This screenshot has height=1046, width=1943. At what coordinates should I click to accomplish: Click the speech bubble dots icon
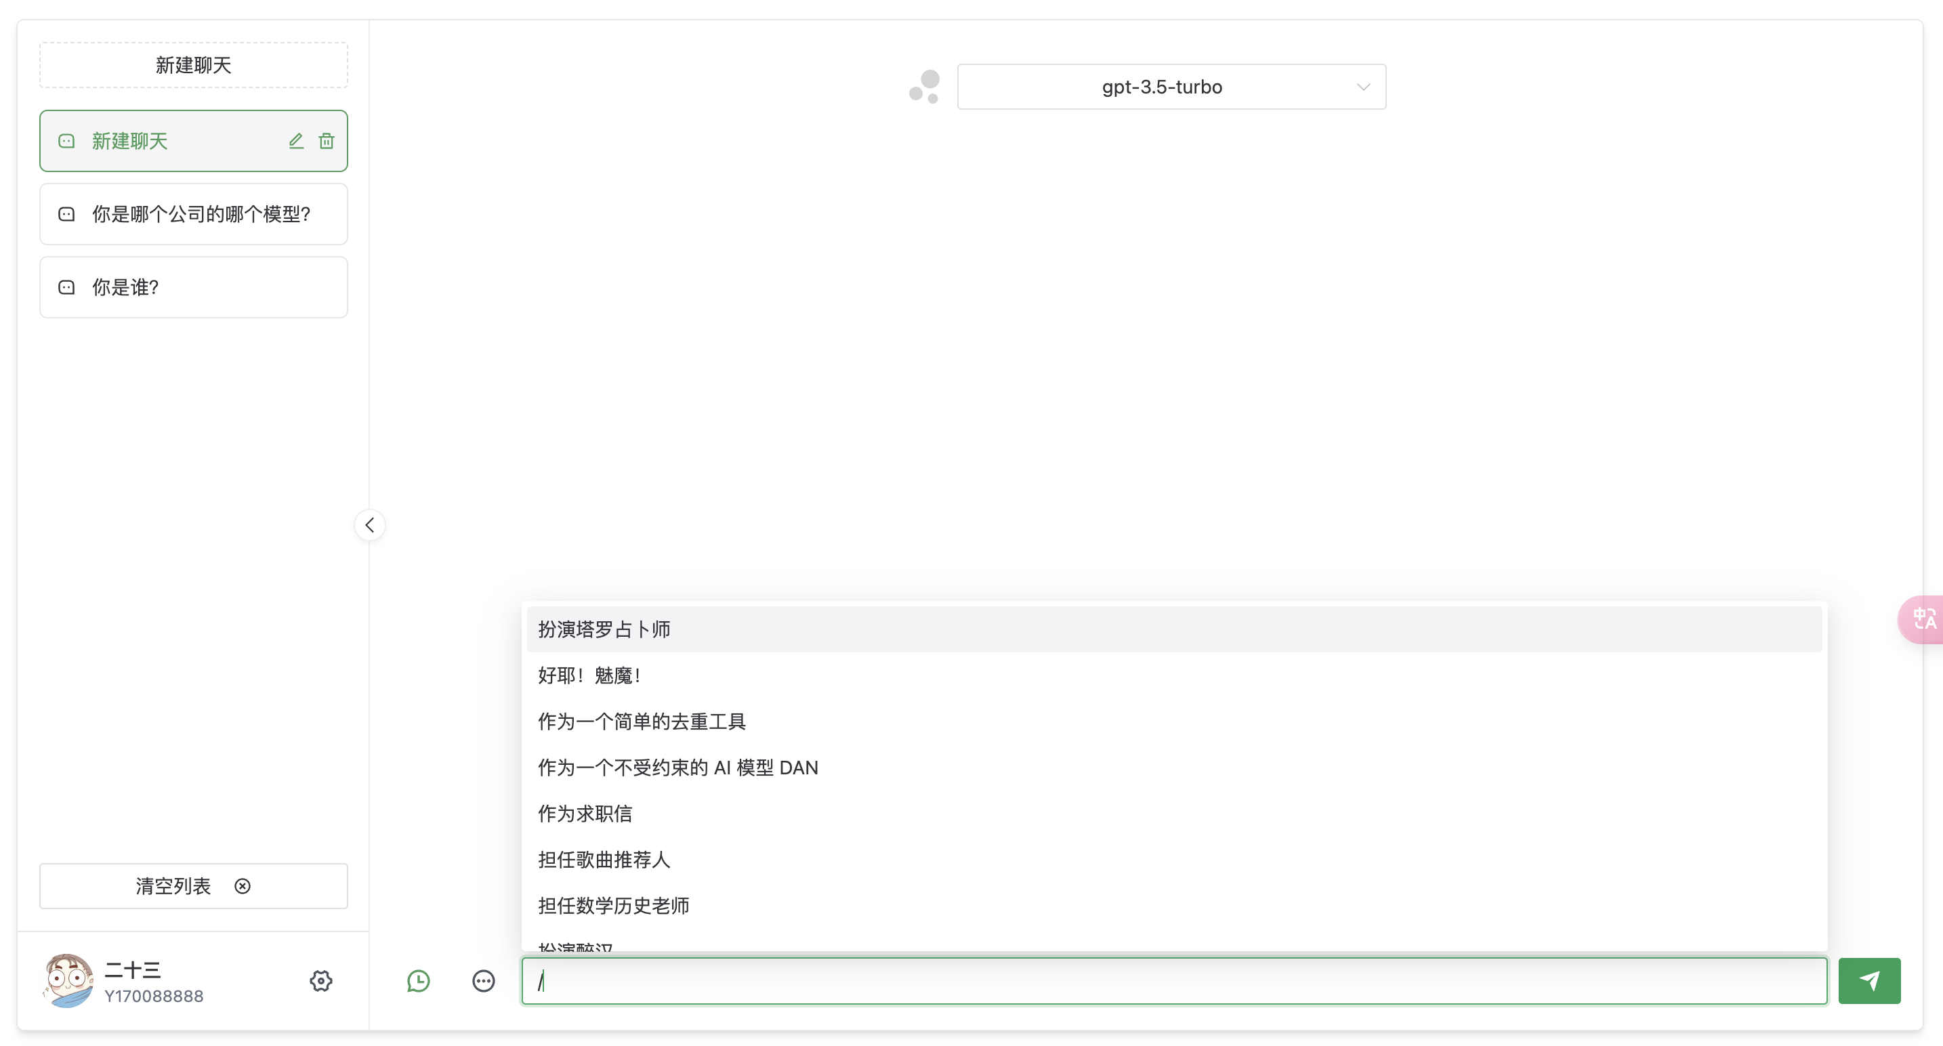pos(484,980)
